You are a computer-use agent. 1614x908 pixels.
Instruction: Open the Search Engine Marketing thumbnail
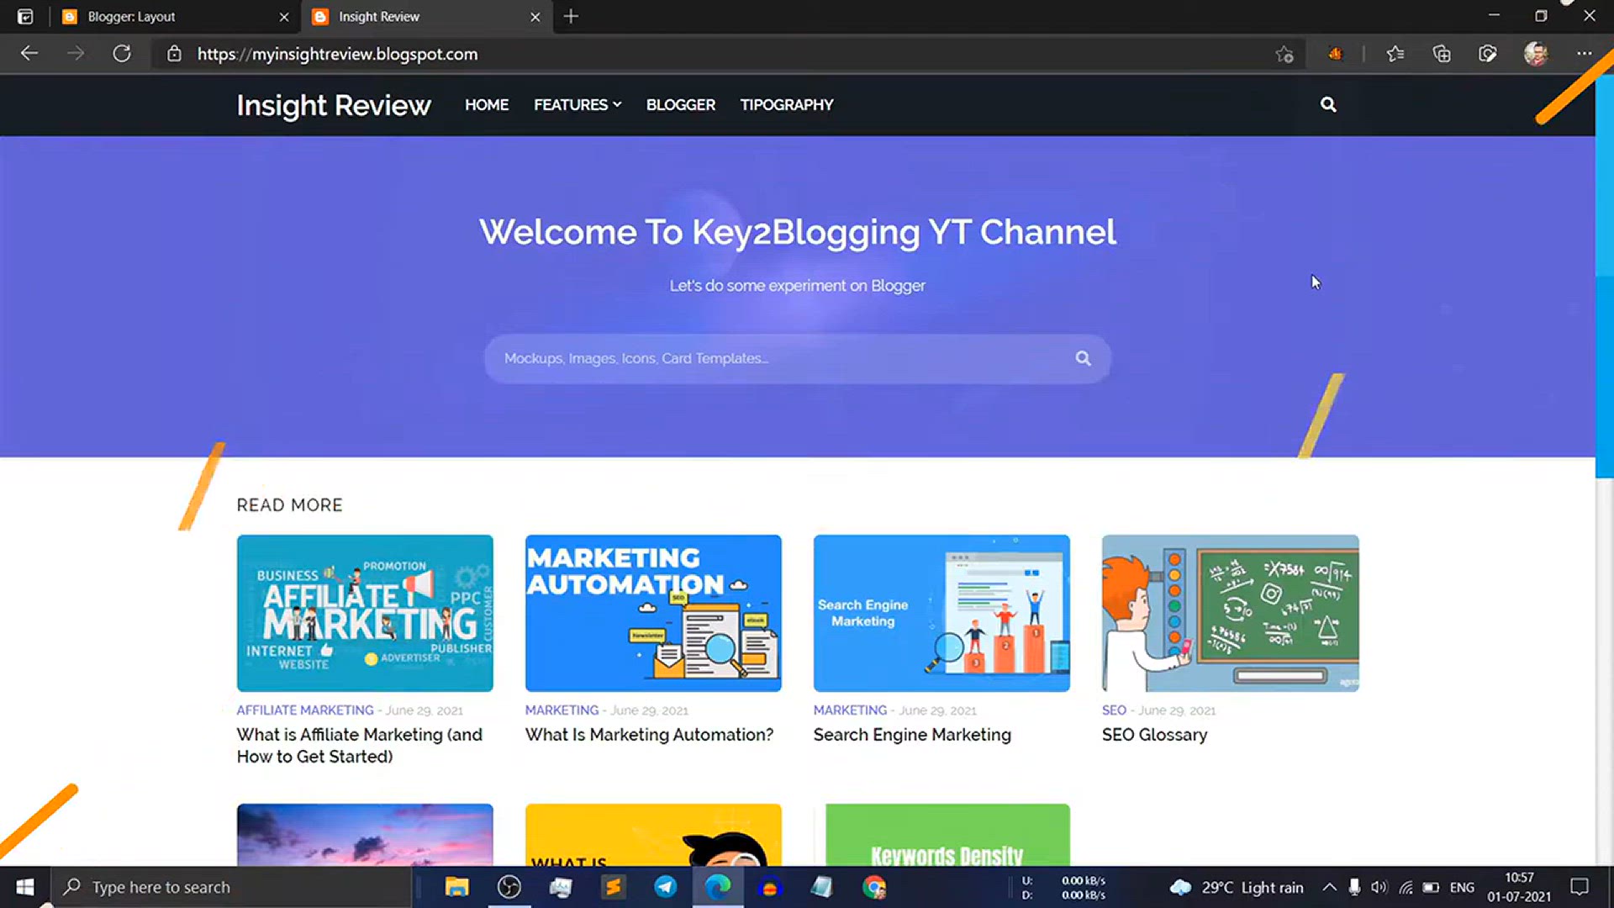[941, 613]
